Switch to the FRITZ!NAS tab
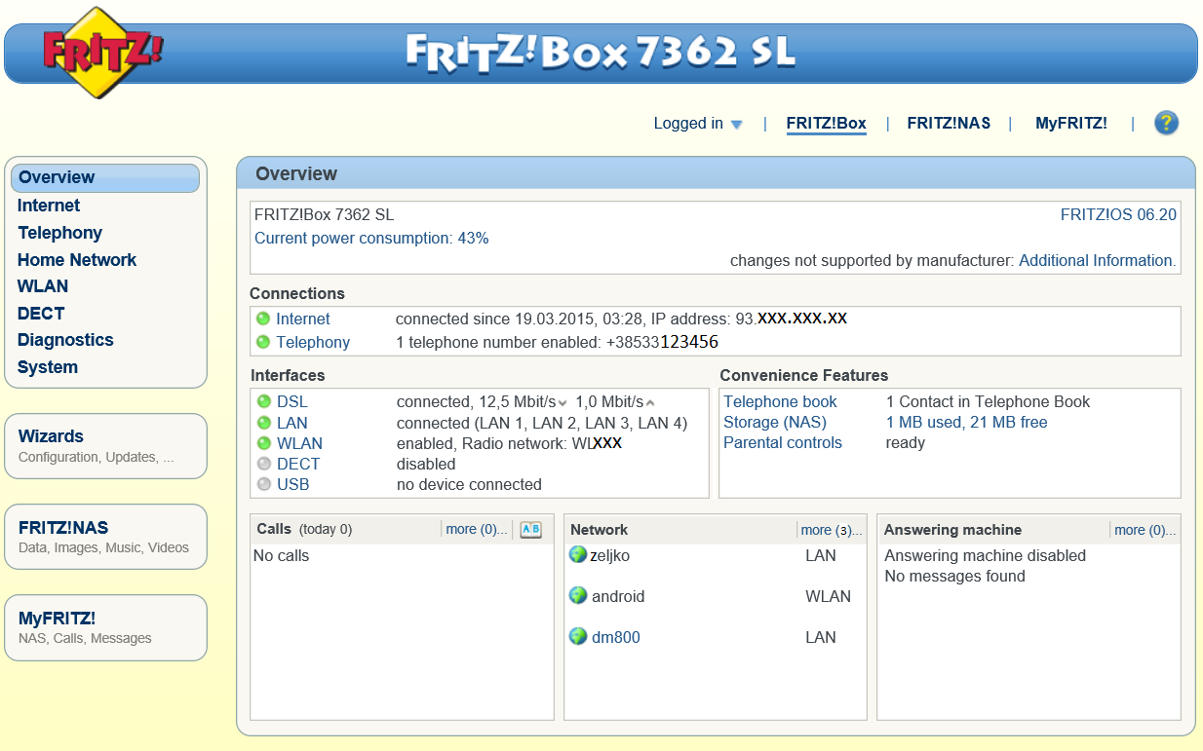This screenshot has width=1203, height=751. (949, 124)
